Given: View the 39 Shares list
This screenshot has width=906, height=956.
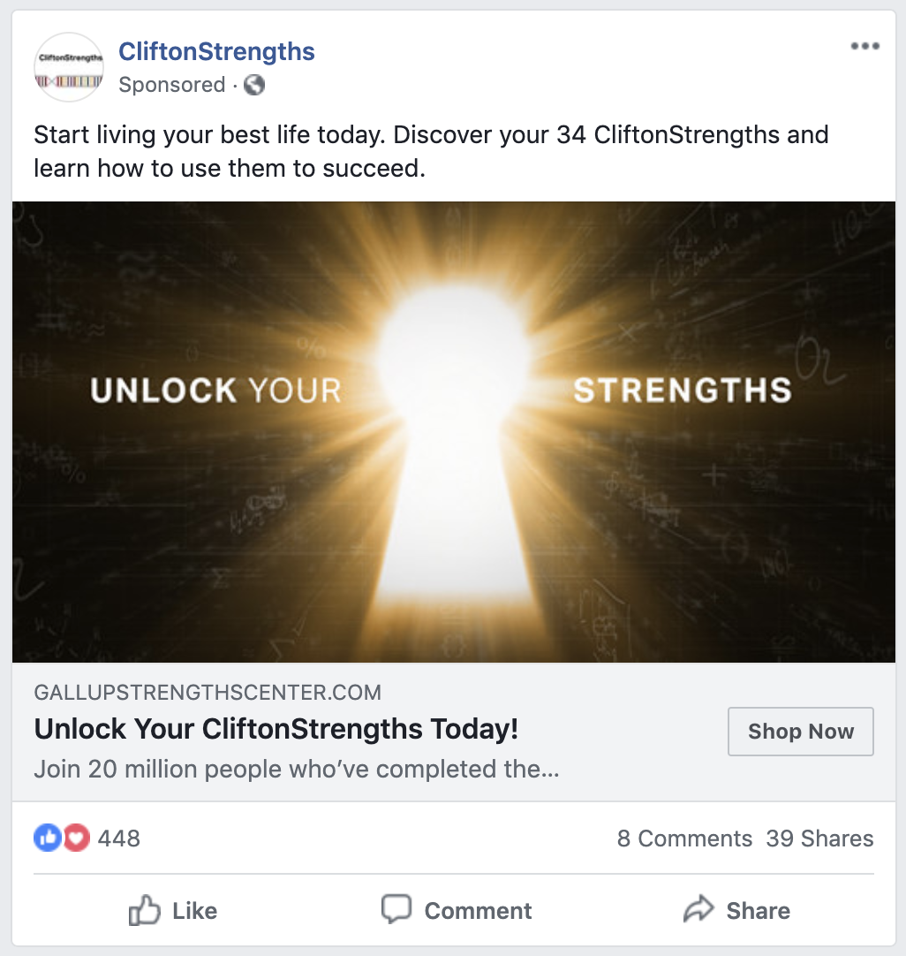Looking at the screenshot, I should coord(819,838).
